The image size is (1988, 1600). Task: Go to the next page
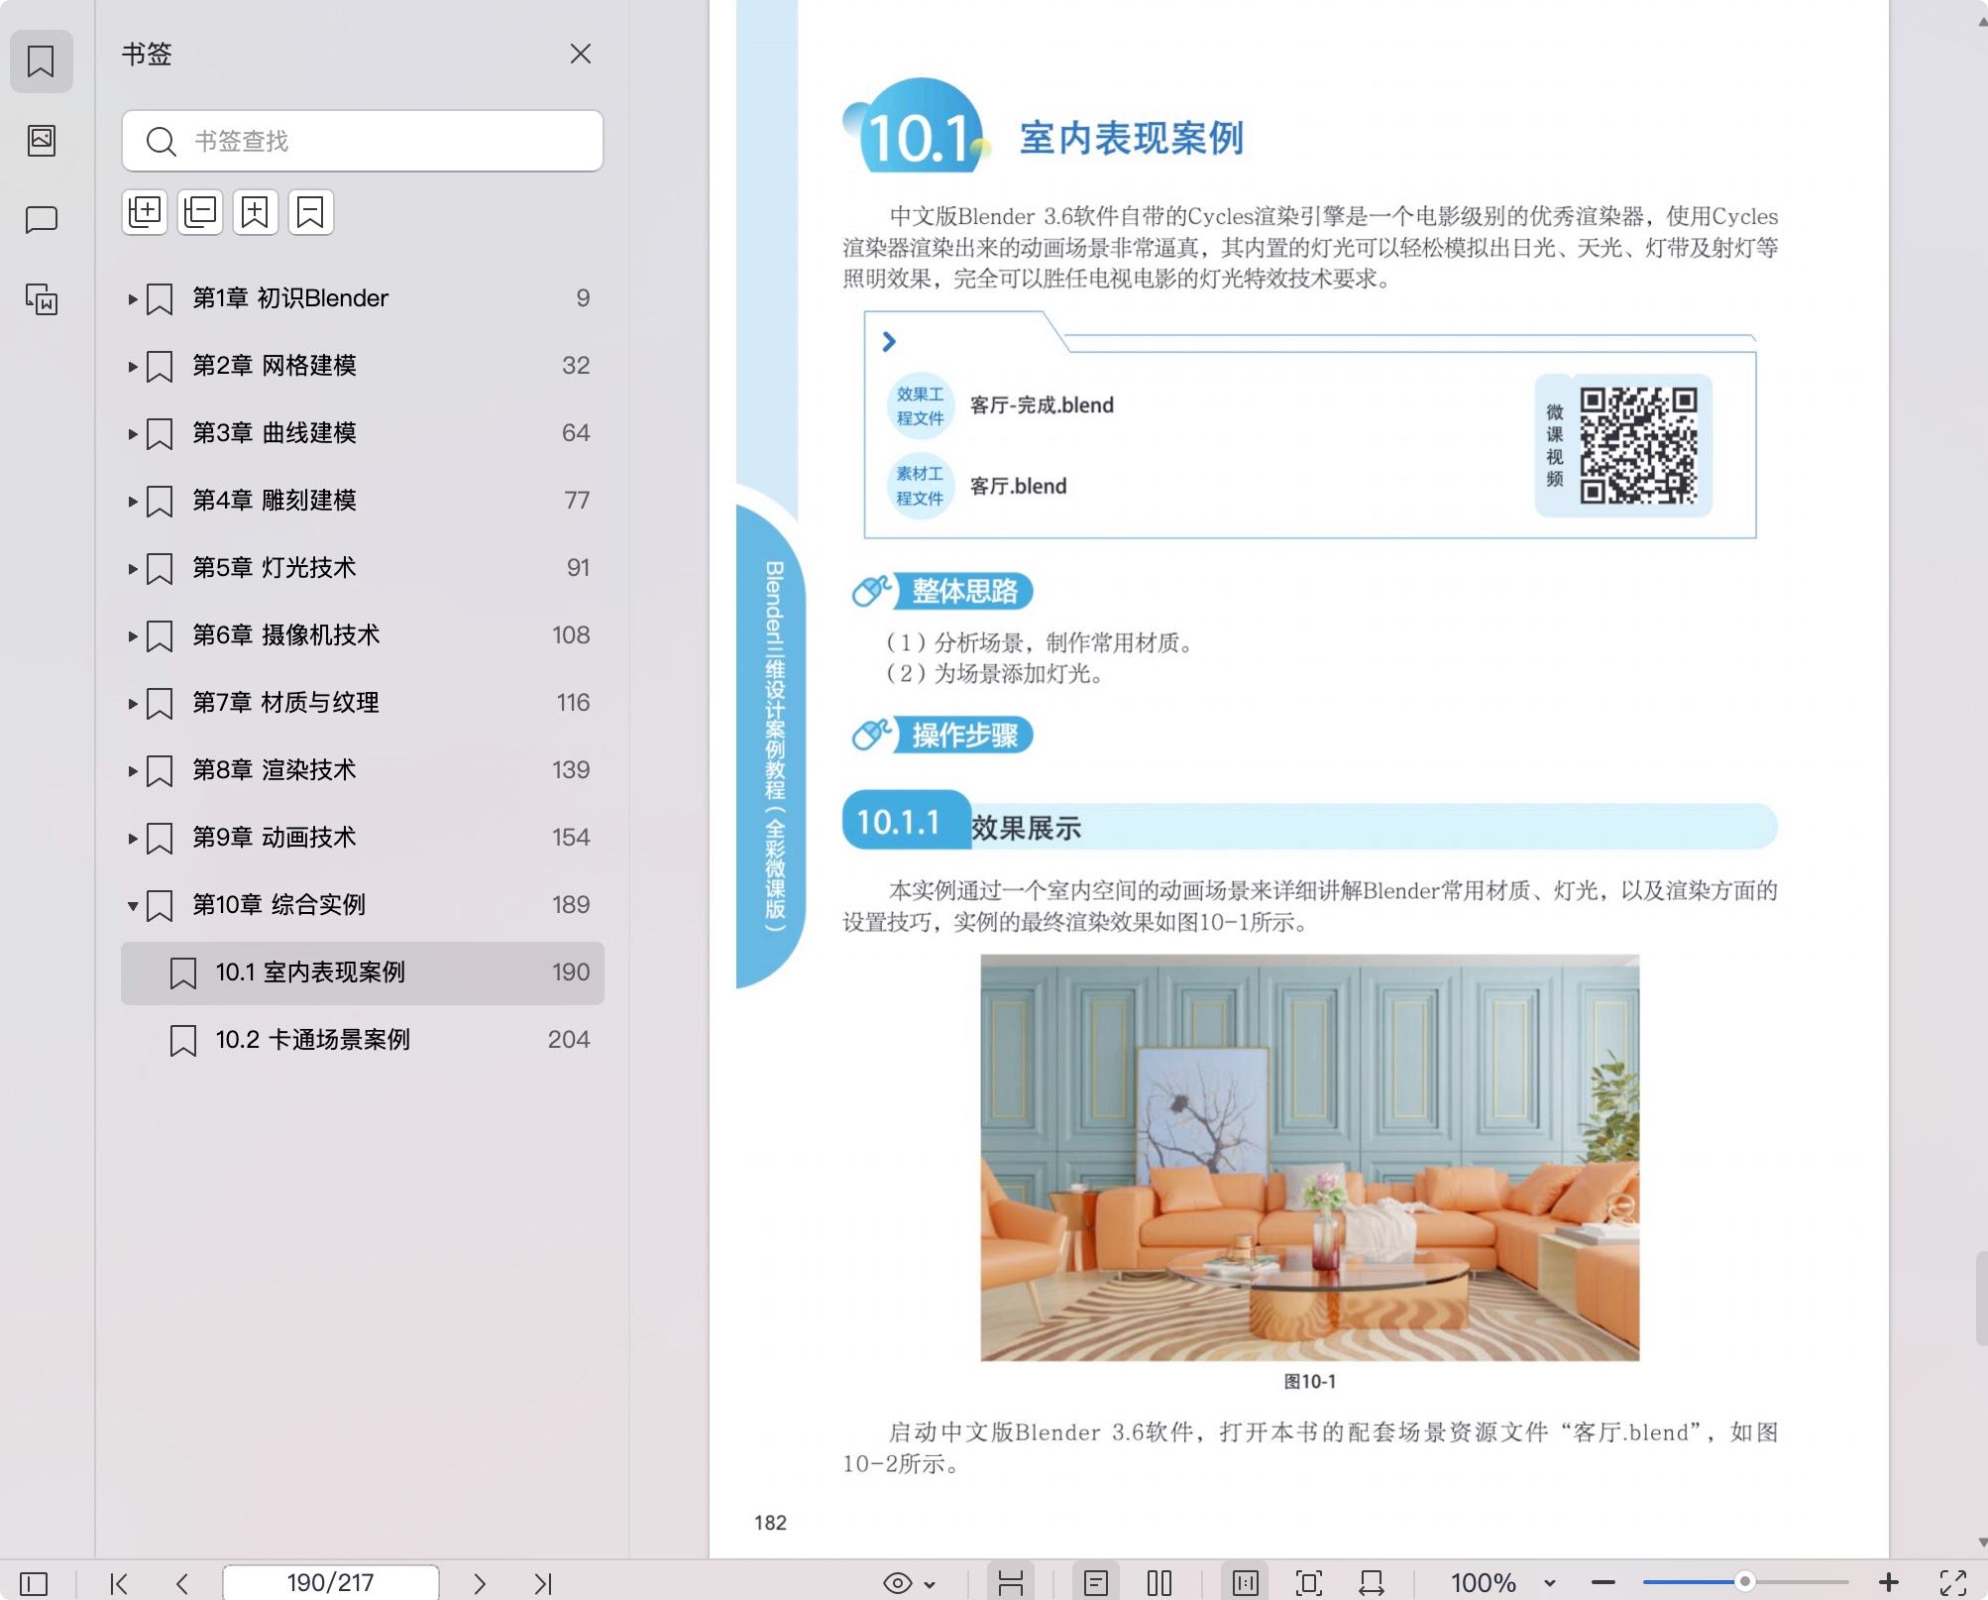click(480, 1583)
